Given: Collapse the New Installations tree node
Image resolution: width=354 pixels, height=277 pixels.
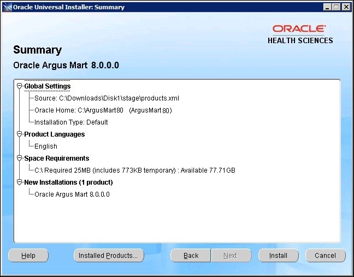Looking at the screenshot, I should click(20, 182).
